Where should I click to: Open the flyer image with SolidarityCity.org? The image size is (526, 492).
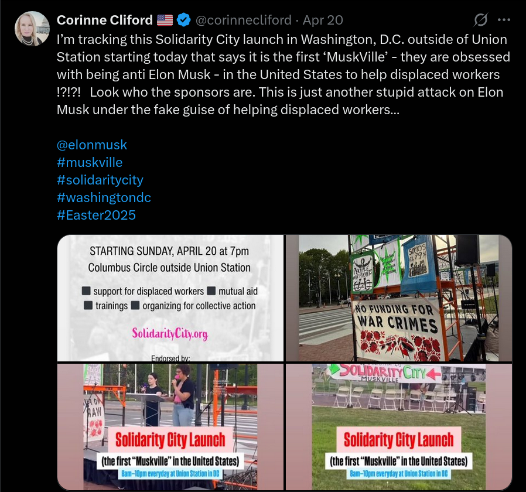point(170,298)
